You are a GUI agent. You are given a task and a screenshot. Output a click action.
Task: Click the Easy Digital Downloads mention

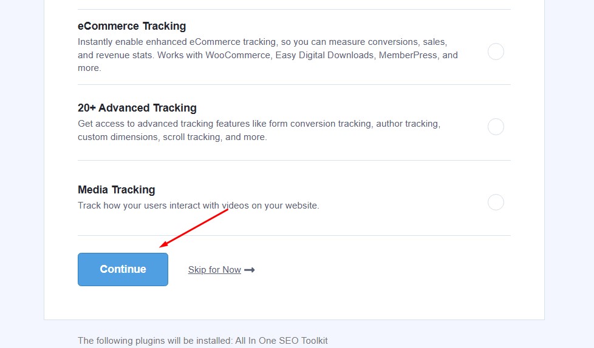pos(325,55)
